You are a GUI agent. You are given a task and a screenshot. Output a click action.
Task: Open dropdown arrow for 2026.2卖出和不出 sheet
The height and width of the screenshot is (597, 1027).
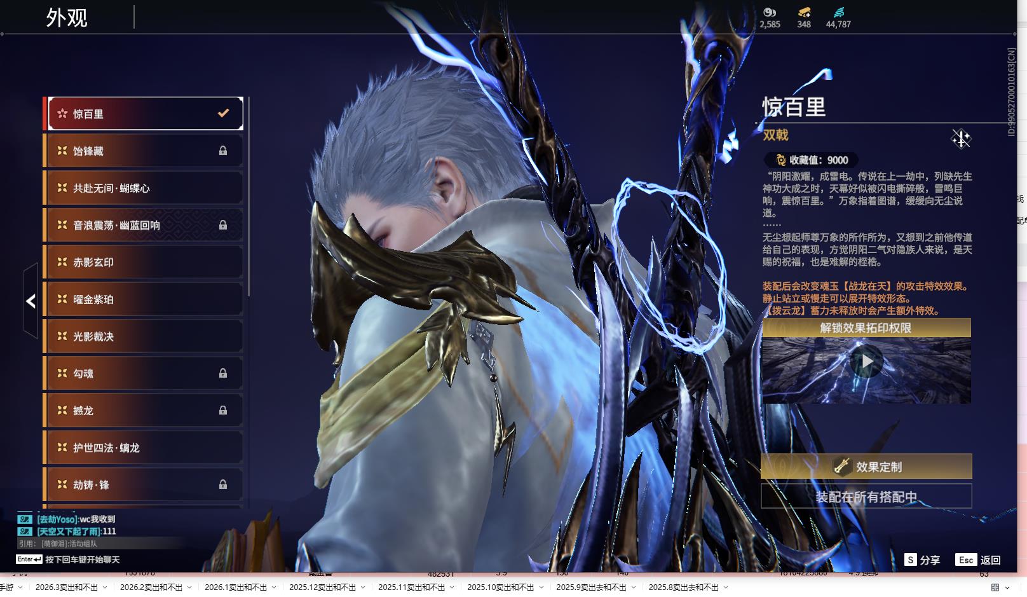tap(189, 587)
